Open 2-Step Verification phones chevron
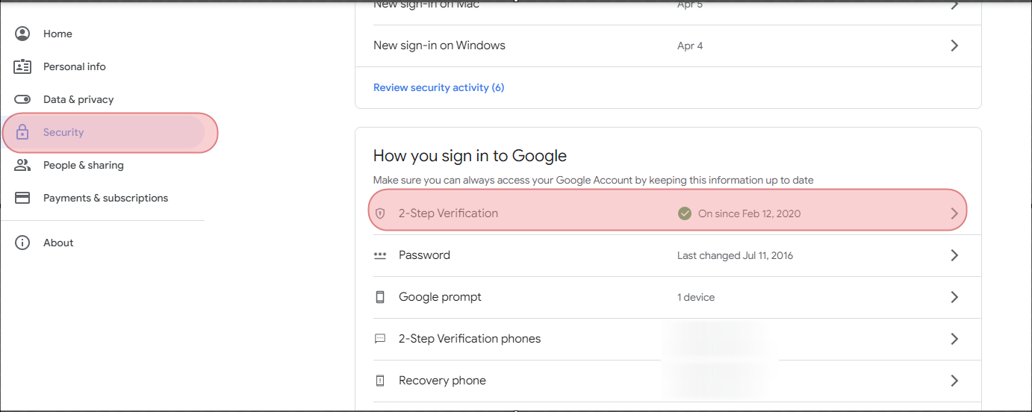 (x=954, y=339)
